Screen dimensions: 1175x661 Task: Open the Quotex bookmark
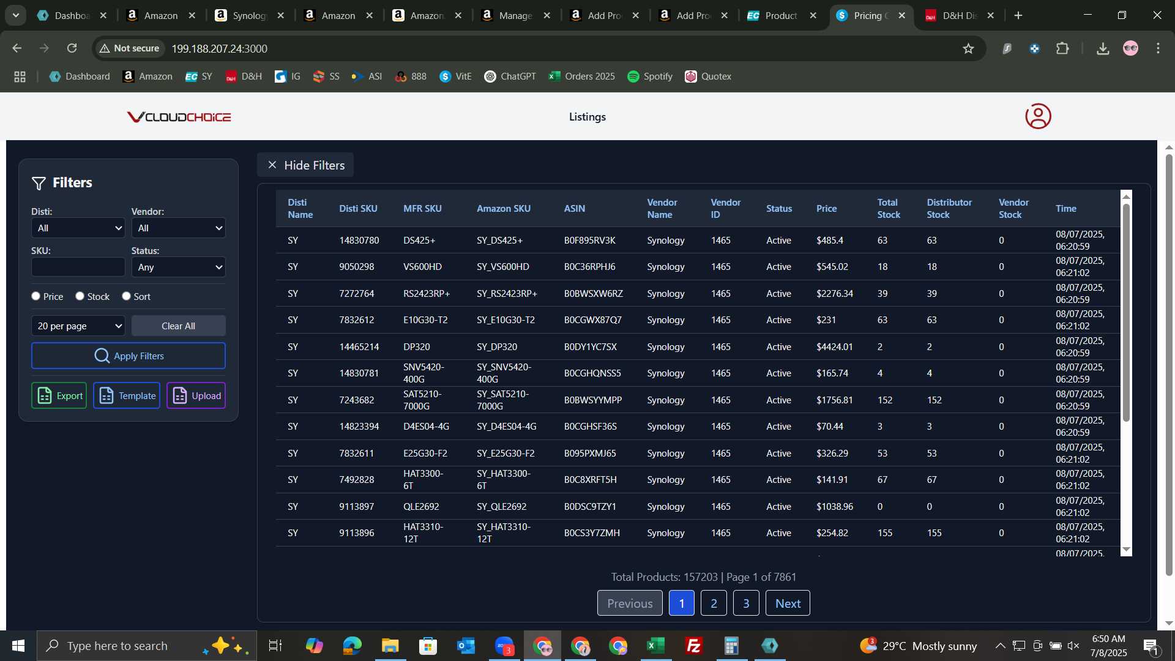click(708, 77)
